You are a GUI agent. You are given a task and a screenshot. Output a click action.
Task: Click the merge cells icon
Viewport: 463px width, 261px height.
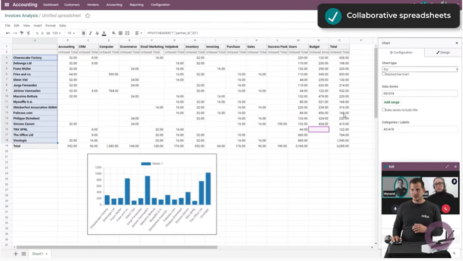tap(127, 33)
